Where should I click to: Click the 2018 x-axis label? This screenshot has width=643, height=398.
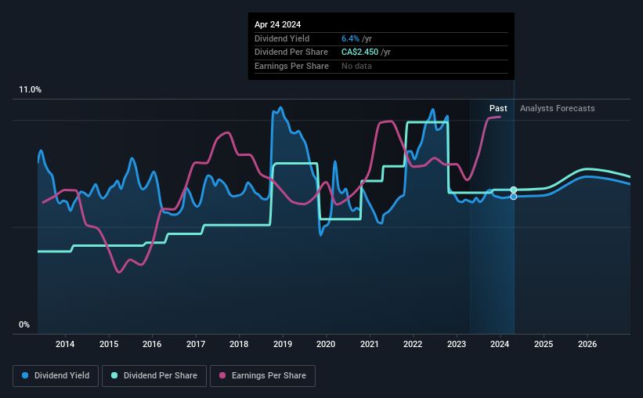click(239, 344)
